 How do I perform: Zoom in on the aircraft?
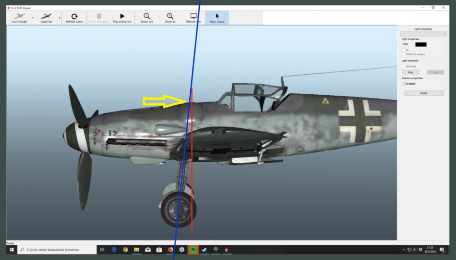170,18
